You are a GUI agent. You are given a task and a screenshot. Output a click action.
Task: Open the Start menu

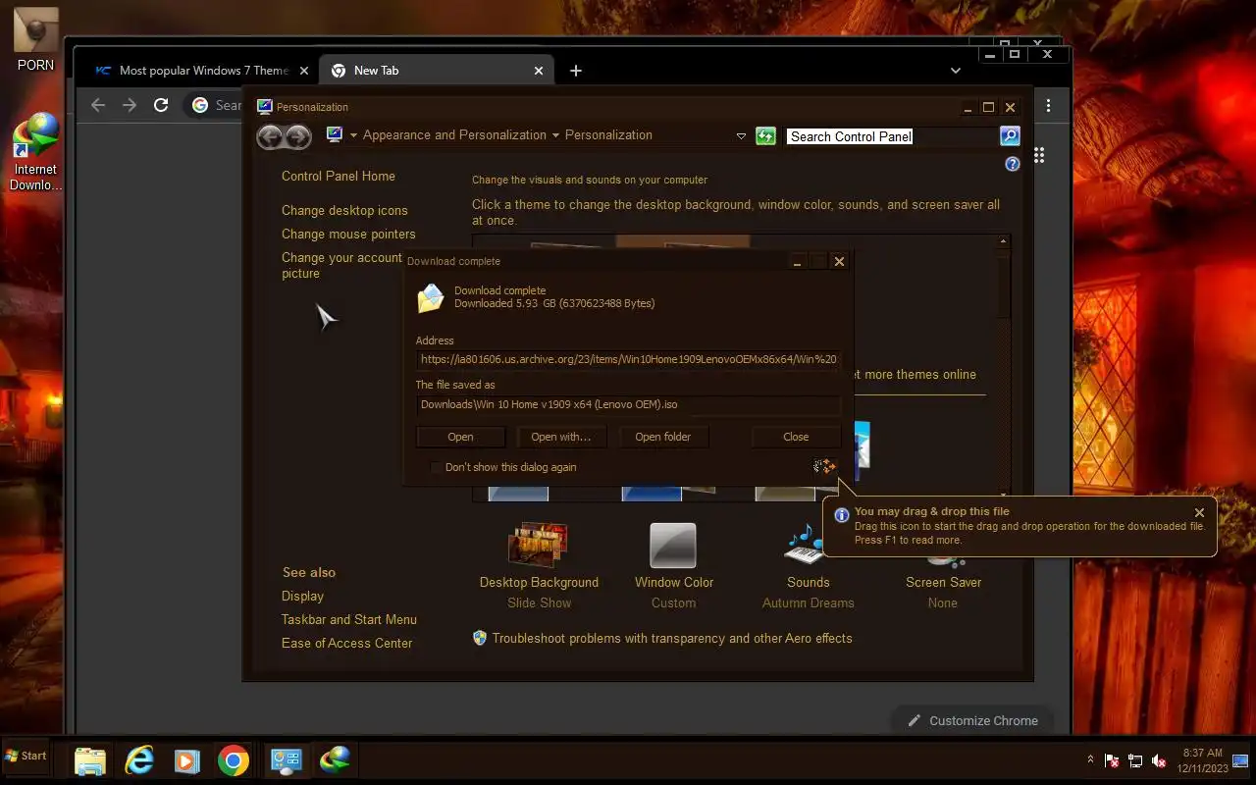point(26,756)
